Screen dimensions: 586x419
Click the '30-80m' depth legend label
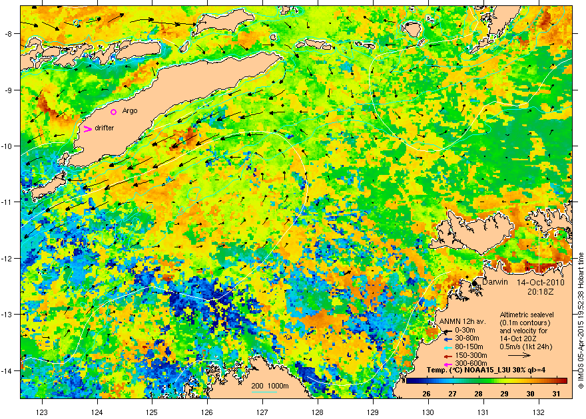pos(466,339)
